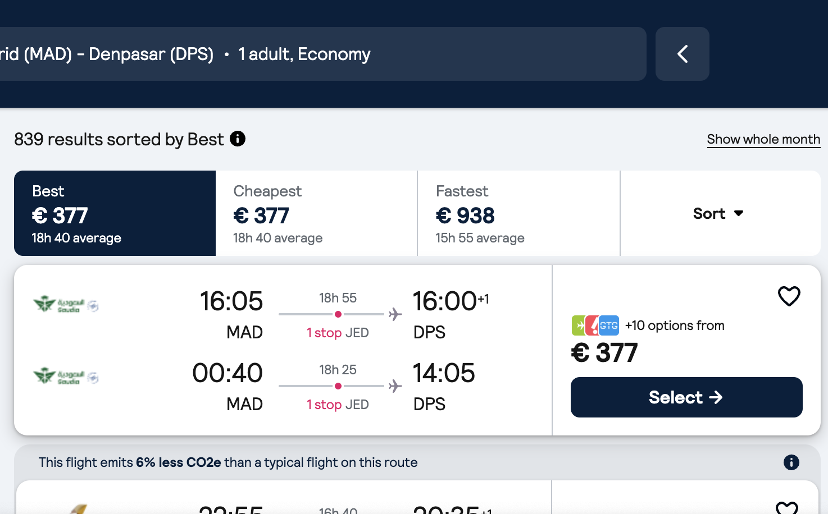Click Select on the Saudia flight

tap(686, 397)
